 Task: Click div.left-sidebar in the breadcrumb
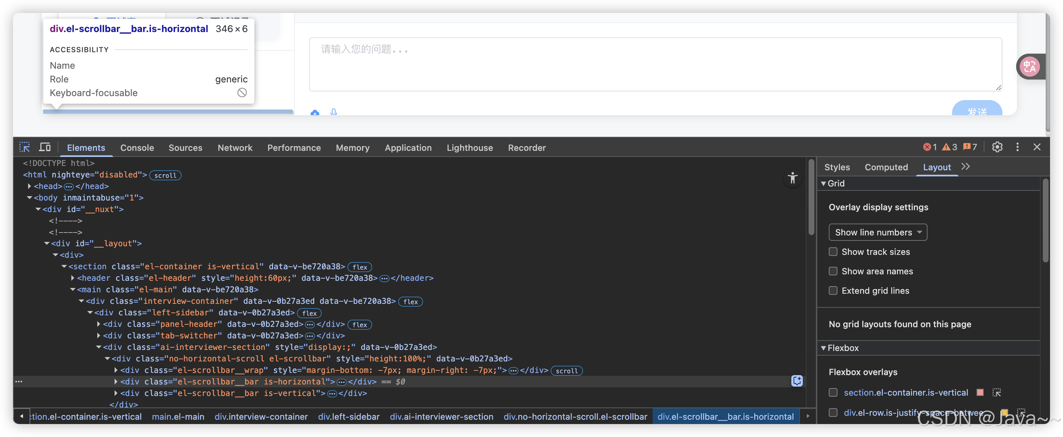[348, 417]
